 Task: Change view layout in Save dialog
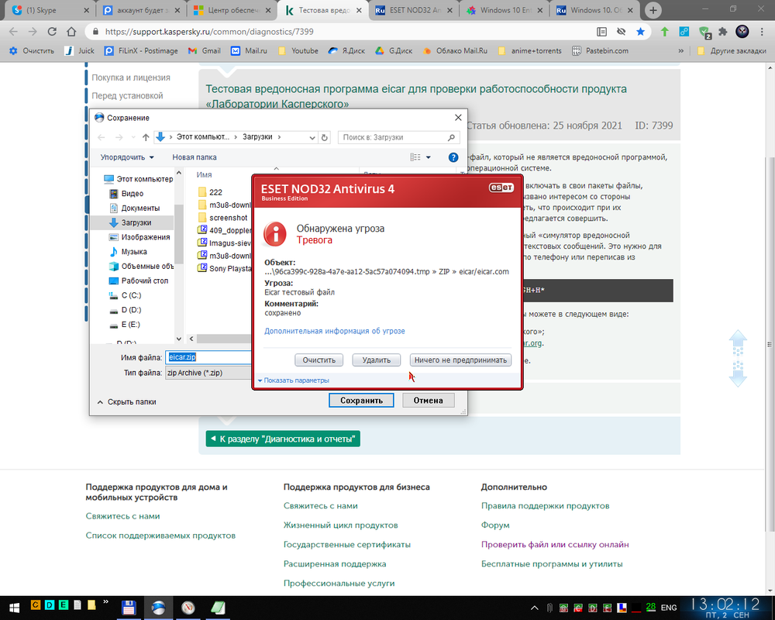click(x=415, y=157)
